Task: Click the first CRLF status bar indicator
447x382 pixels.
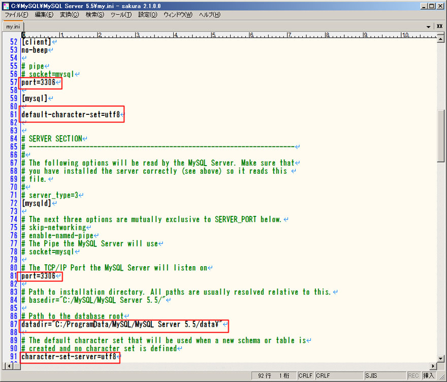Action: point(305,376)
